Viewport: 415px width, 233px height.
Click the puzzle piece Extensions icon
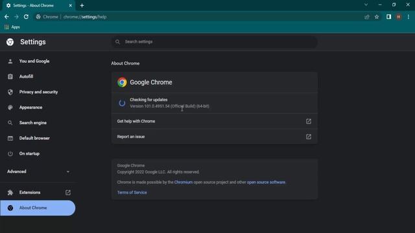click(10, 193)
